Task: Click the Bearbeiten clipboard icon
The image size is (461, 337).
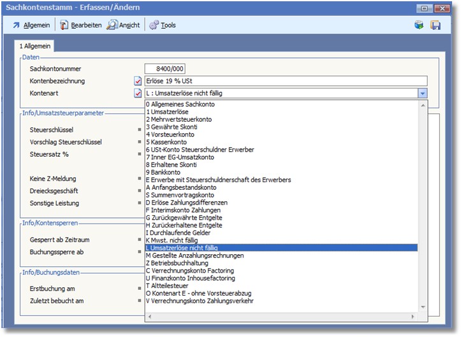Action: [64, 25]
